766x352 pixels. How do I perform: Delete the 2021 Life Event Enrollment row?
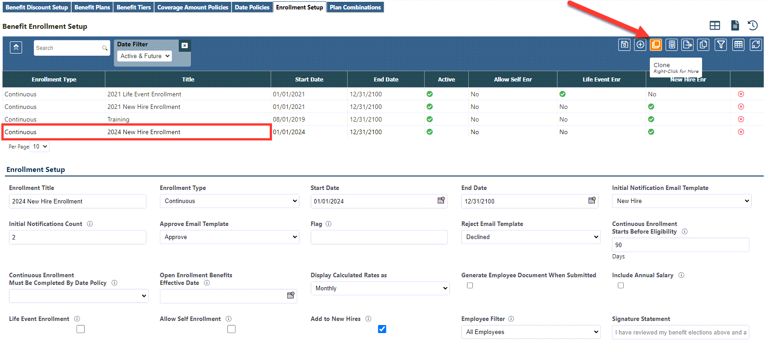point(741,94)
